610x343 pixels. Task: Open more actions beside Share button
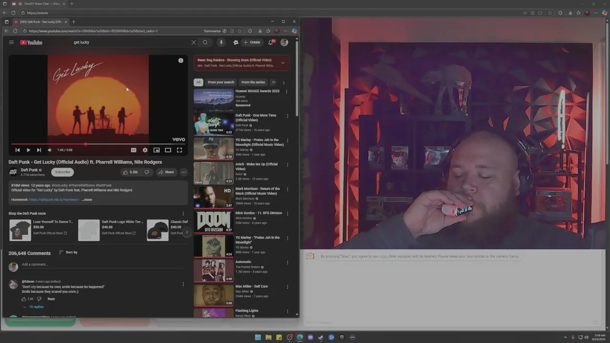tap(183, 172)
